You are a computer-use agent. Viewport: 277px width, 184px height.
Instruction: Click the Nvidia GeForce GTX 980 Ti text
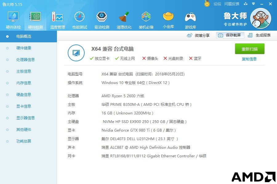[x=139, y=130]
